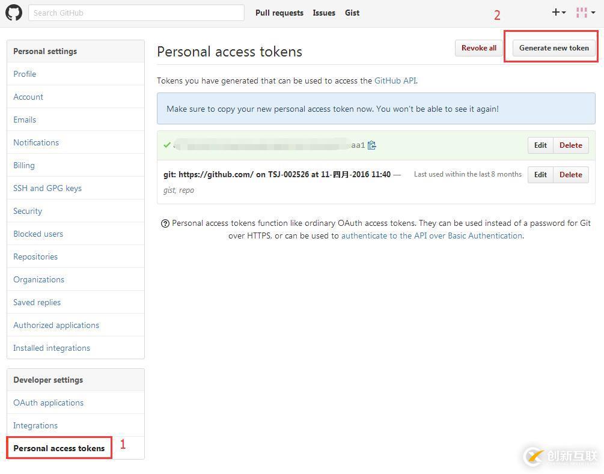Select OAuth applications in Developer settings
The height and width of the screenshot is (474, 604).
point(48,403)
